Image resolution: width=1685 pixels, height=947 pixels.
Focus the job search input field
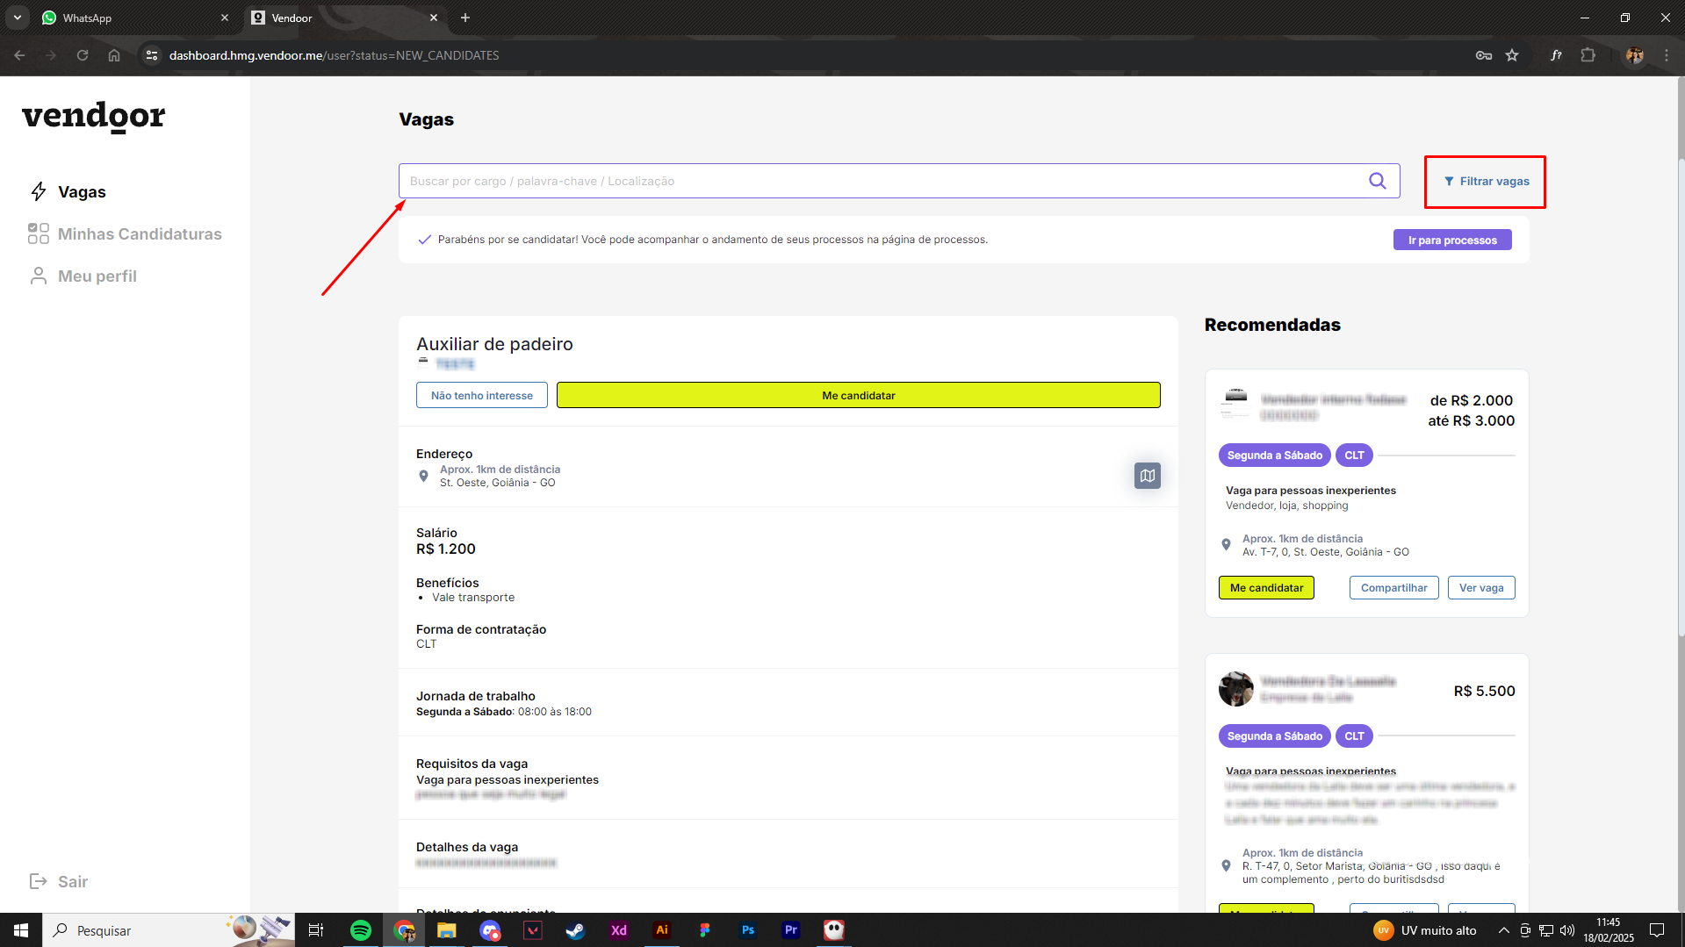[878, 181]
